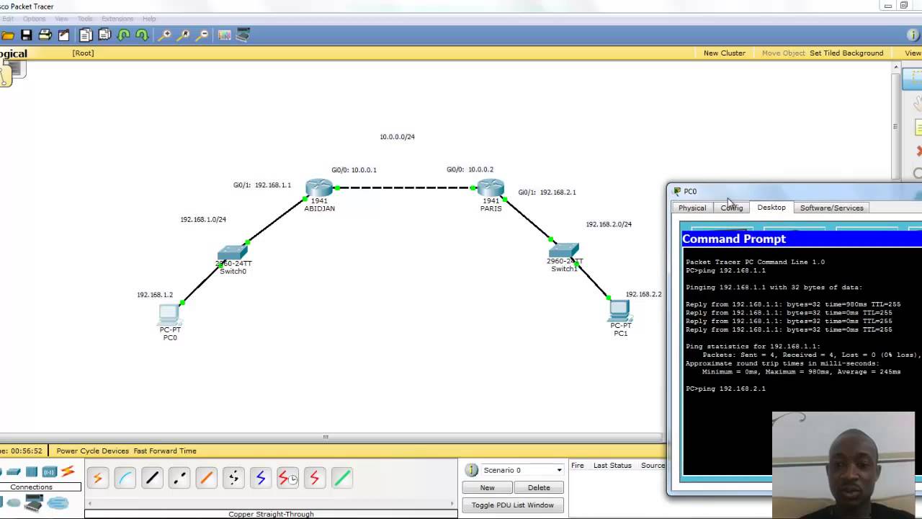Viewport: 922px width, 519px height.
Task: Select the Console cable connection
Action: click(125, 477)
